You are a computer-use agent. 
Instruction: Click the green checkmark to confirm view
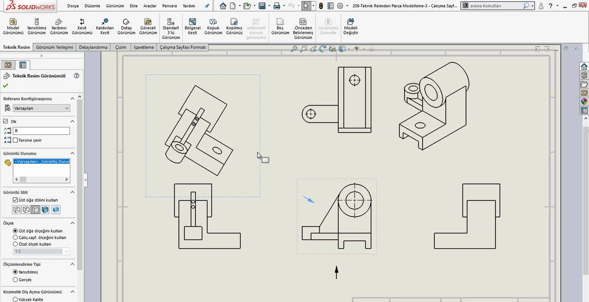6,86
